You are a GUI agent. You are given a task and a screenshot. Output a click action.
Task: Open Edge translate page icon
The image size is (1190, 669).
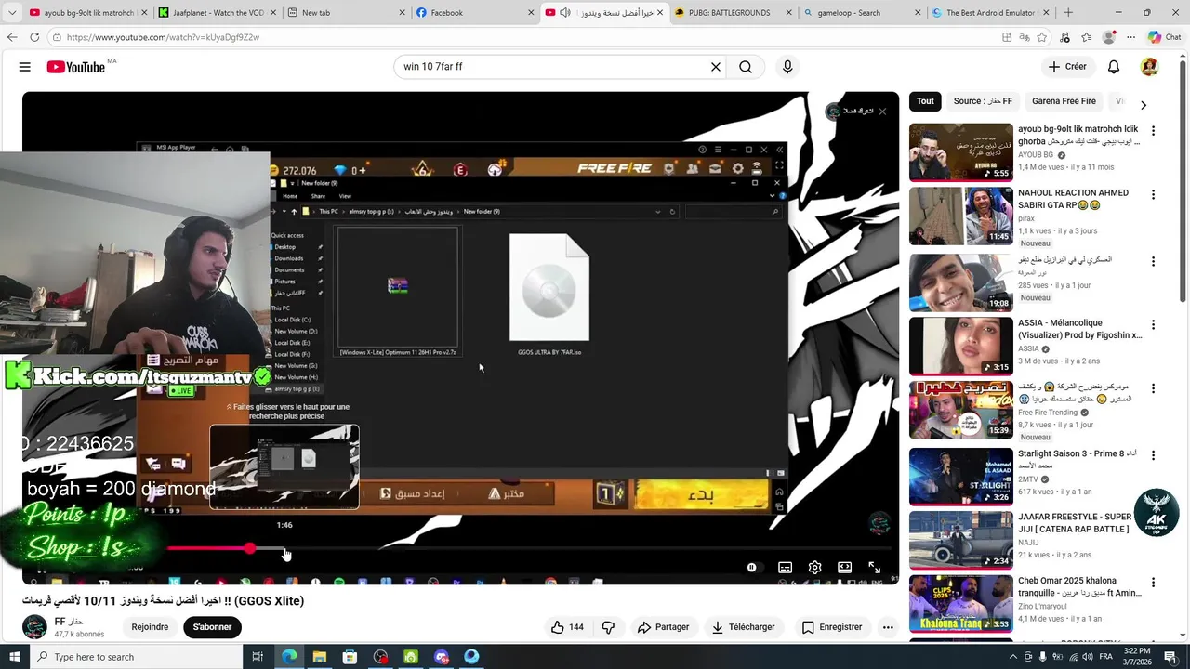(1025, 37)
